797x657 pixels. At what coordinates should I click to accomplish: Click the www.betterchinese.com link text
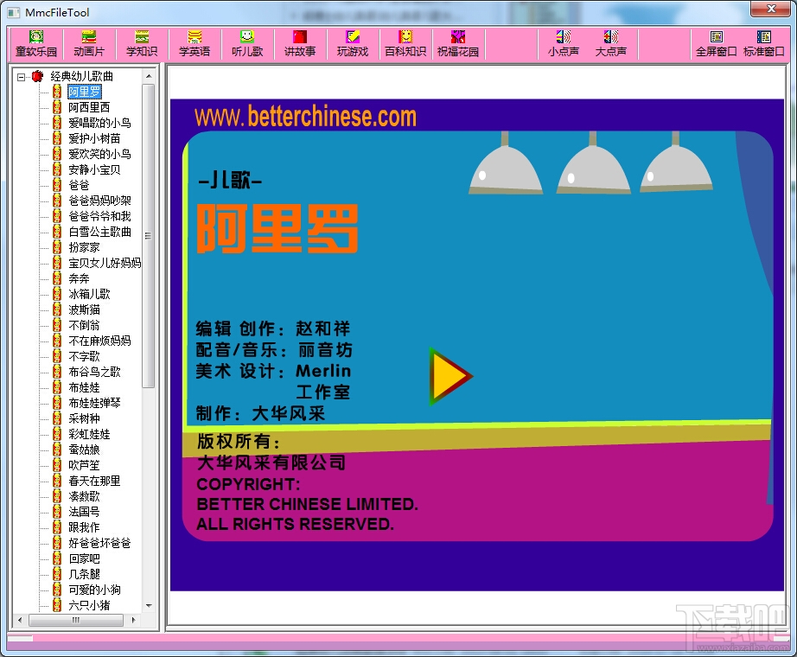(305, 117)
